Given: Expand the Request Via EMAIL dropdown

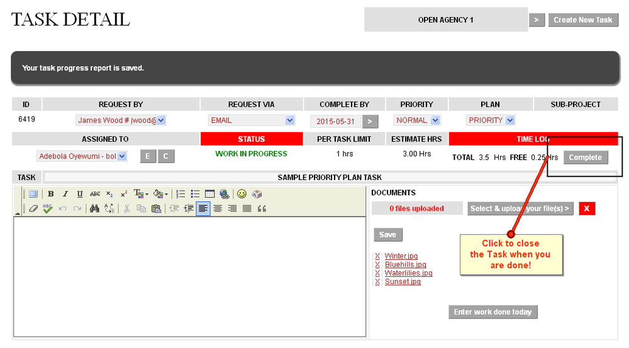Looking at the screenshot, I should tap(289, 120).
